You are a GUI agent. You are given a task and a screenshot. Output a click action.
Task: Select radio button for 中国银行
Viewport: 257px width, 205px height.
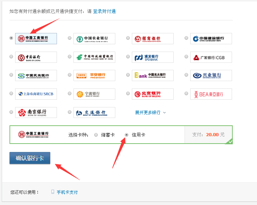pyautogui.click(x=11, y=57)
